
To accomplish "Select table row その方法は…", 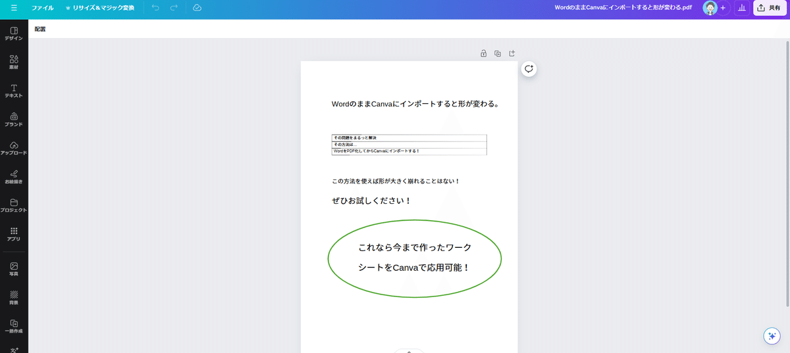I will click(x=409, y=145).
